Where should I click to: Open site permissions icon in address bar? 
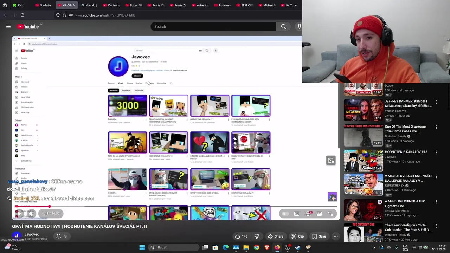[x=71, y=15]
